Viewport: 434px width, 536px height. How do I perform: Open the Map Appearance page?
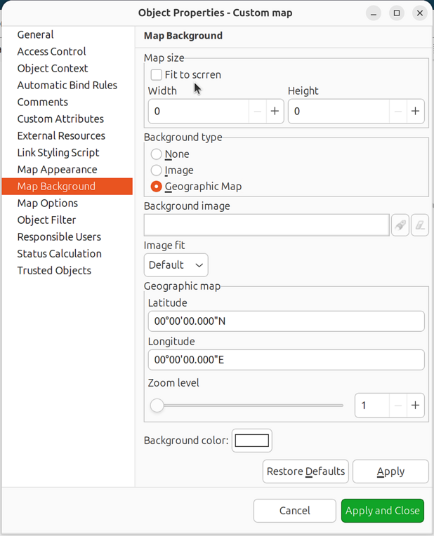click(x=57, y=170)
